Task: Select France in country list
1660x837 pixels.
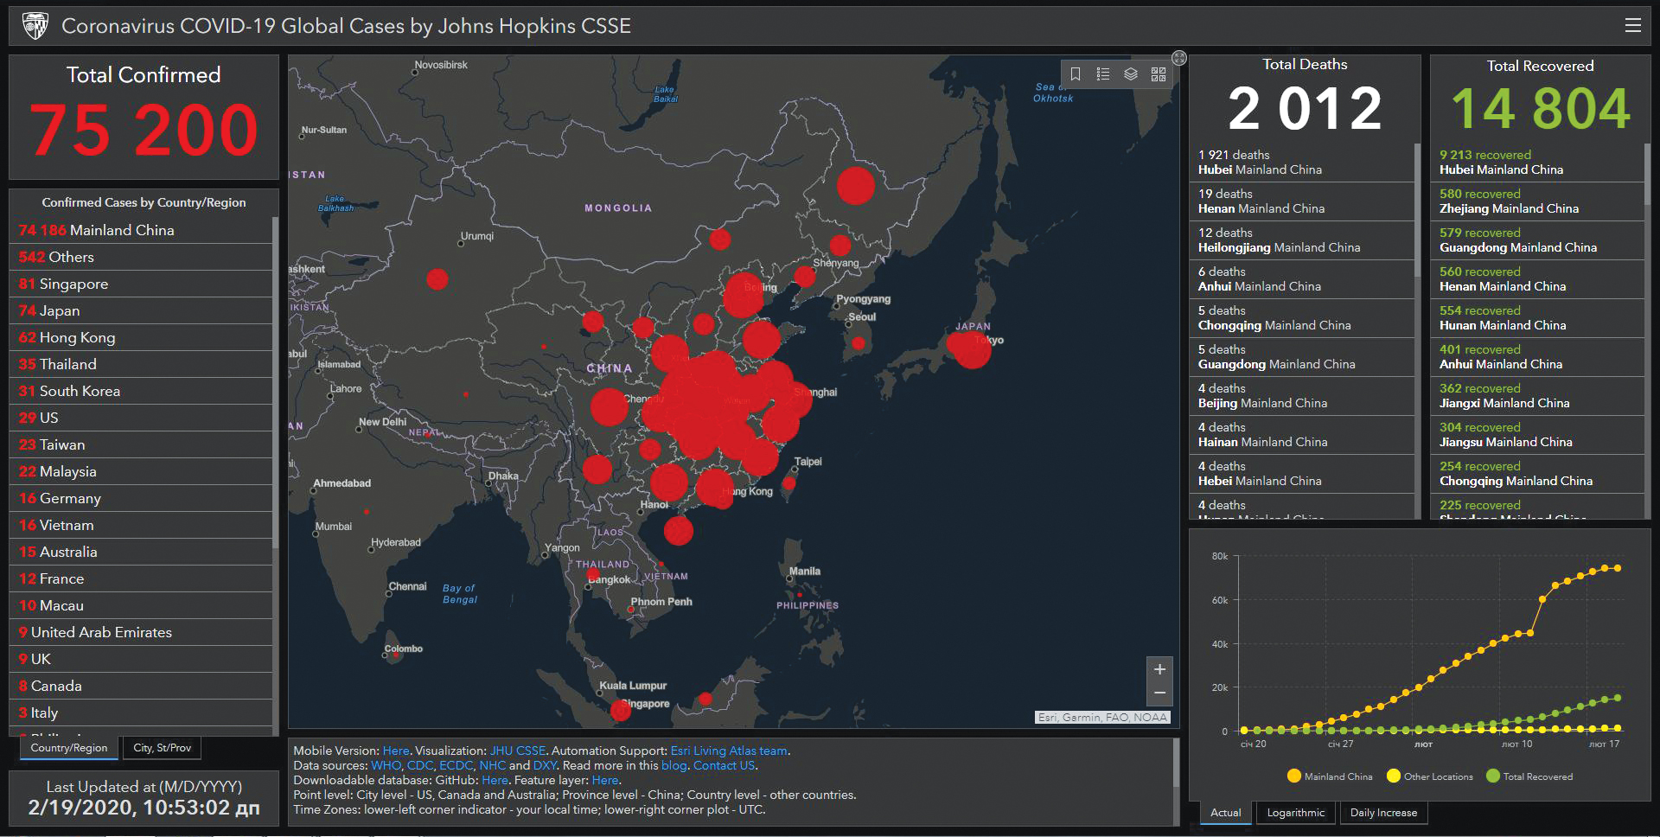Action: (142, 578)
